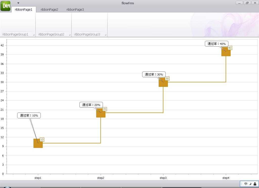Click the step4 axis label
Screen dimensions: 259x188
click(x=226, y=178)
